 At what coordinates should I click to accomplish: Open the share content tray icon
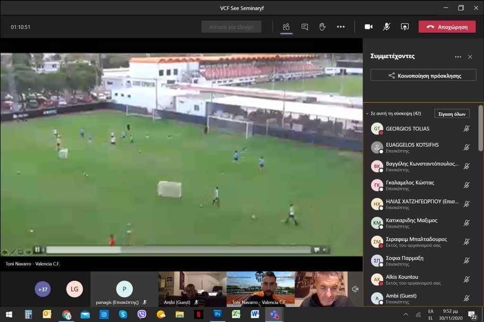(x=405, y=27)
